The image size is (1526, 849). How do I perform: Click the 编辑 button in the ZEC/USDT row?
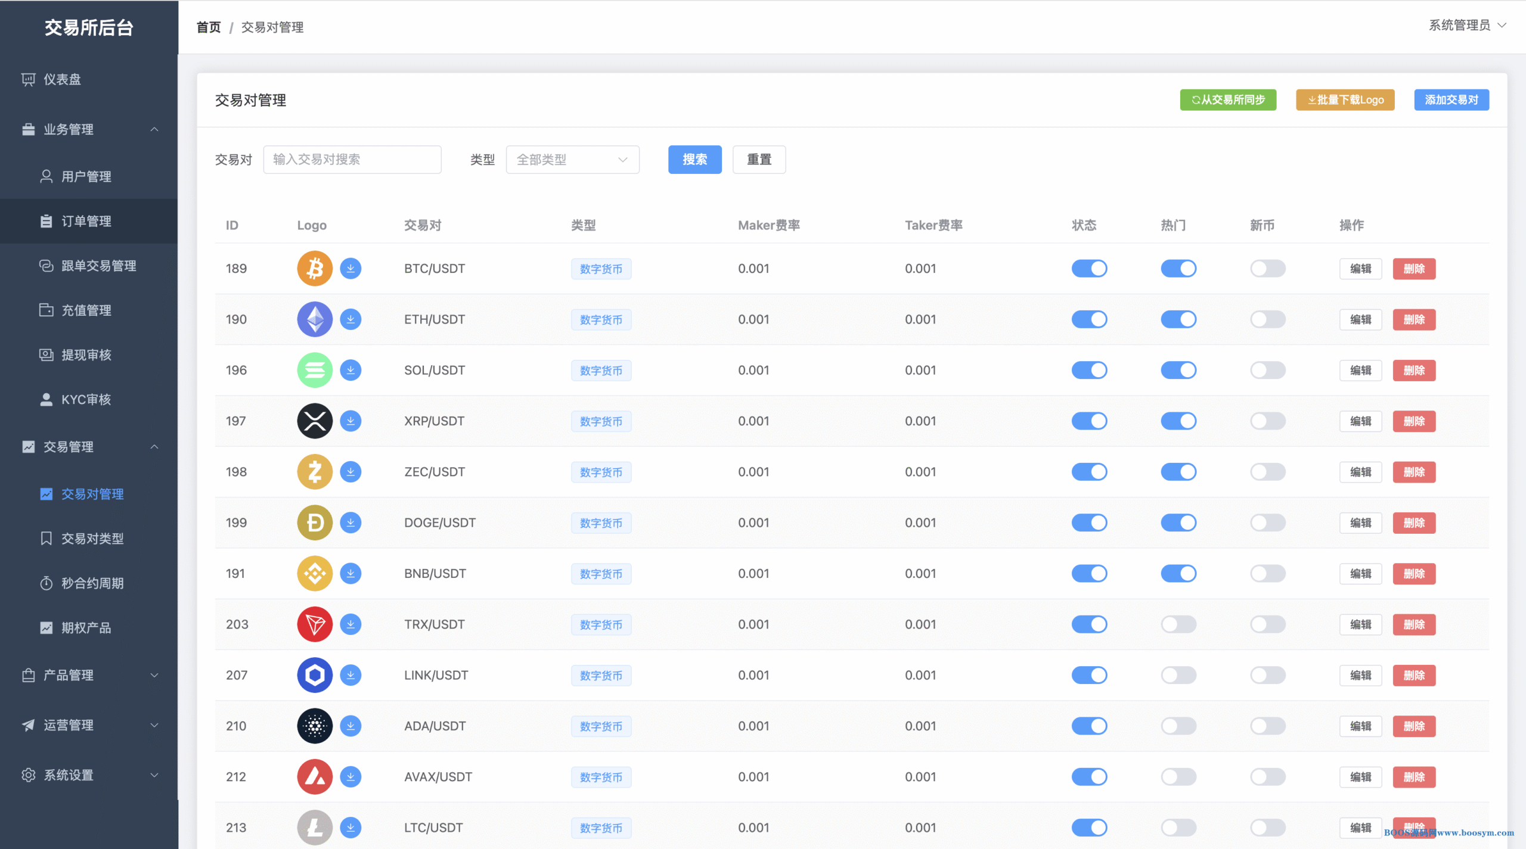tap(1360, 472)
